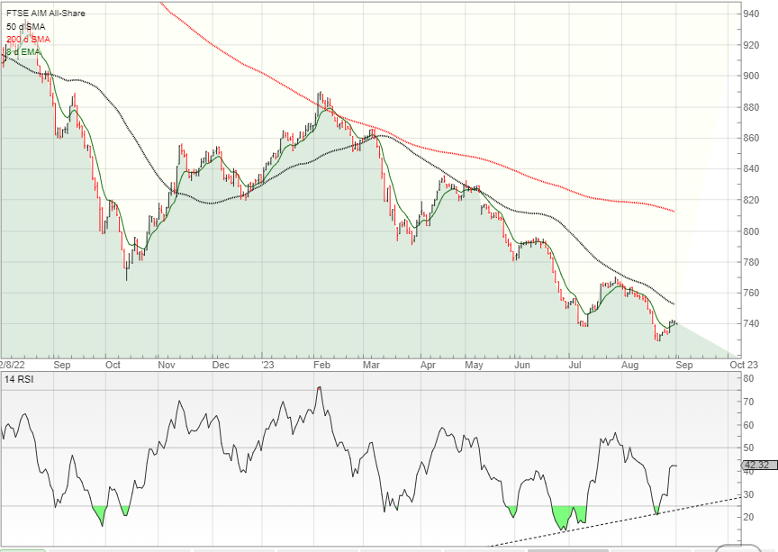Click the 42.32 current RSI value marker

click(757, 466)
